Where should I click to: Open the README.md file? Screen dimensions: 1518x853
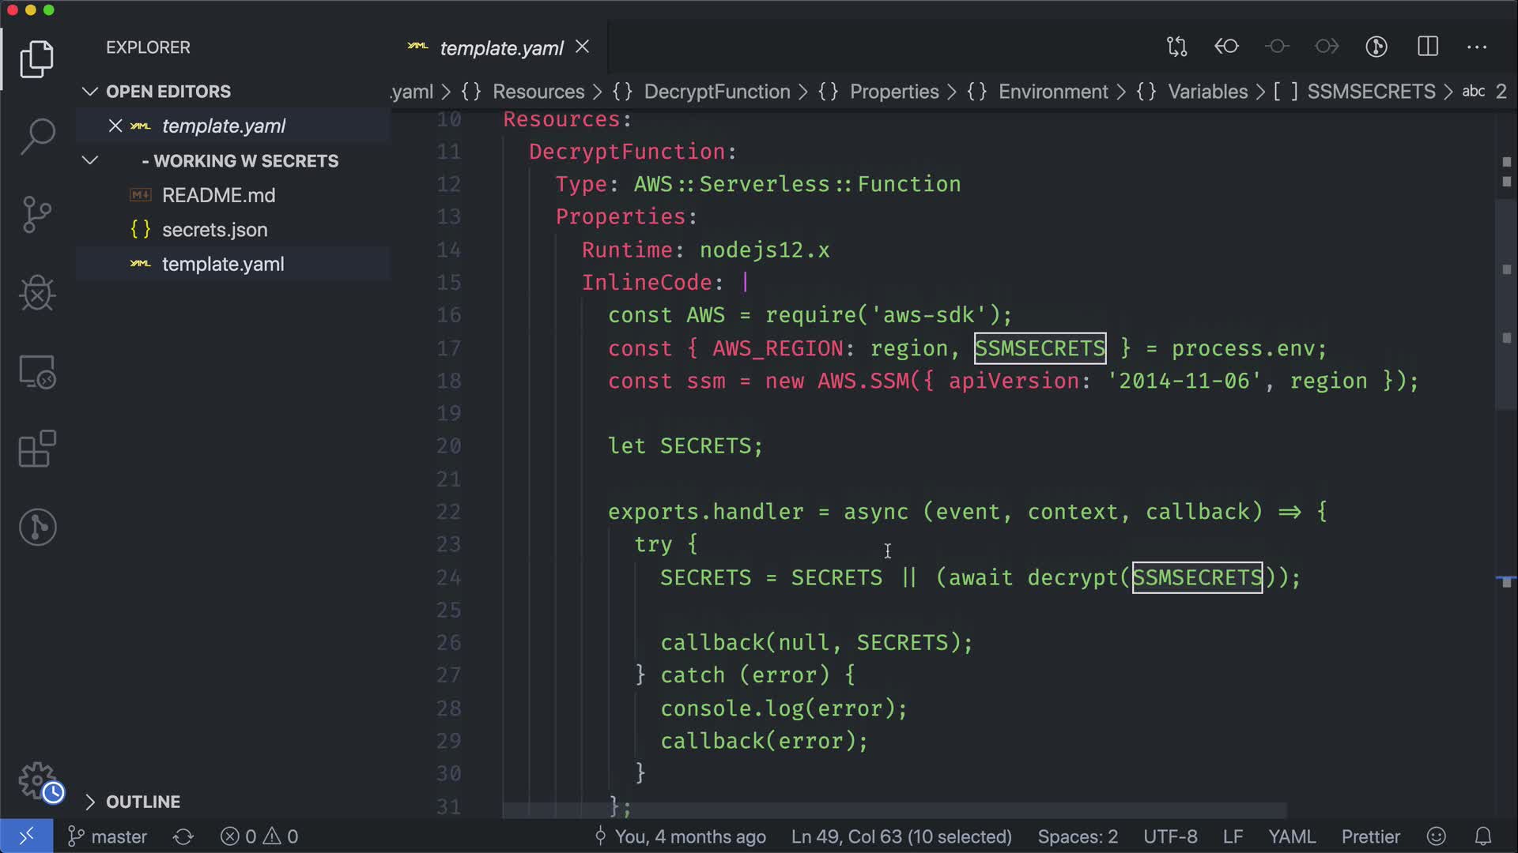[x=218, y=195]
